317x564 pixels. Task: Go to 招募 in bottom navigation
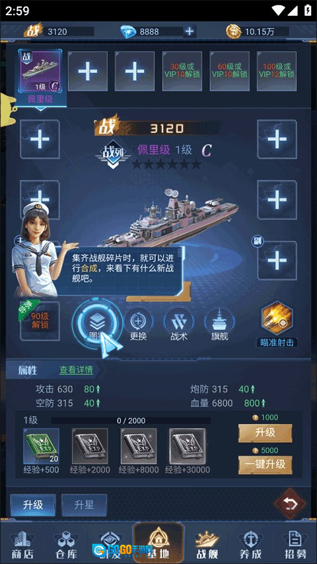(x=295, y=544)
